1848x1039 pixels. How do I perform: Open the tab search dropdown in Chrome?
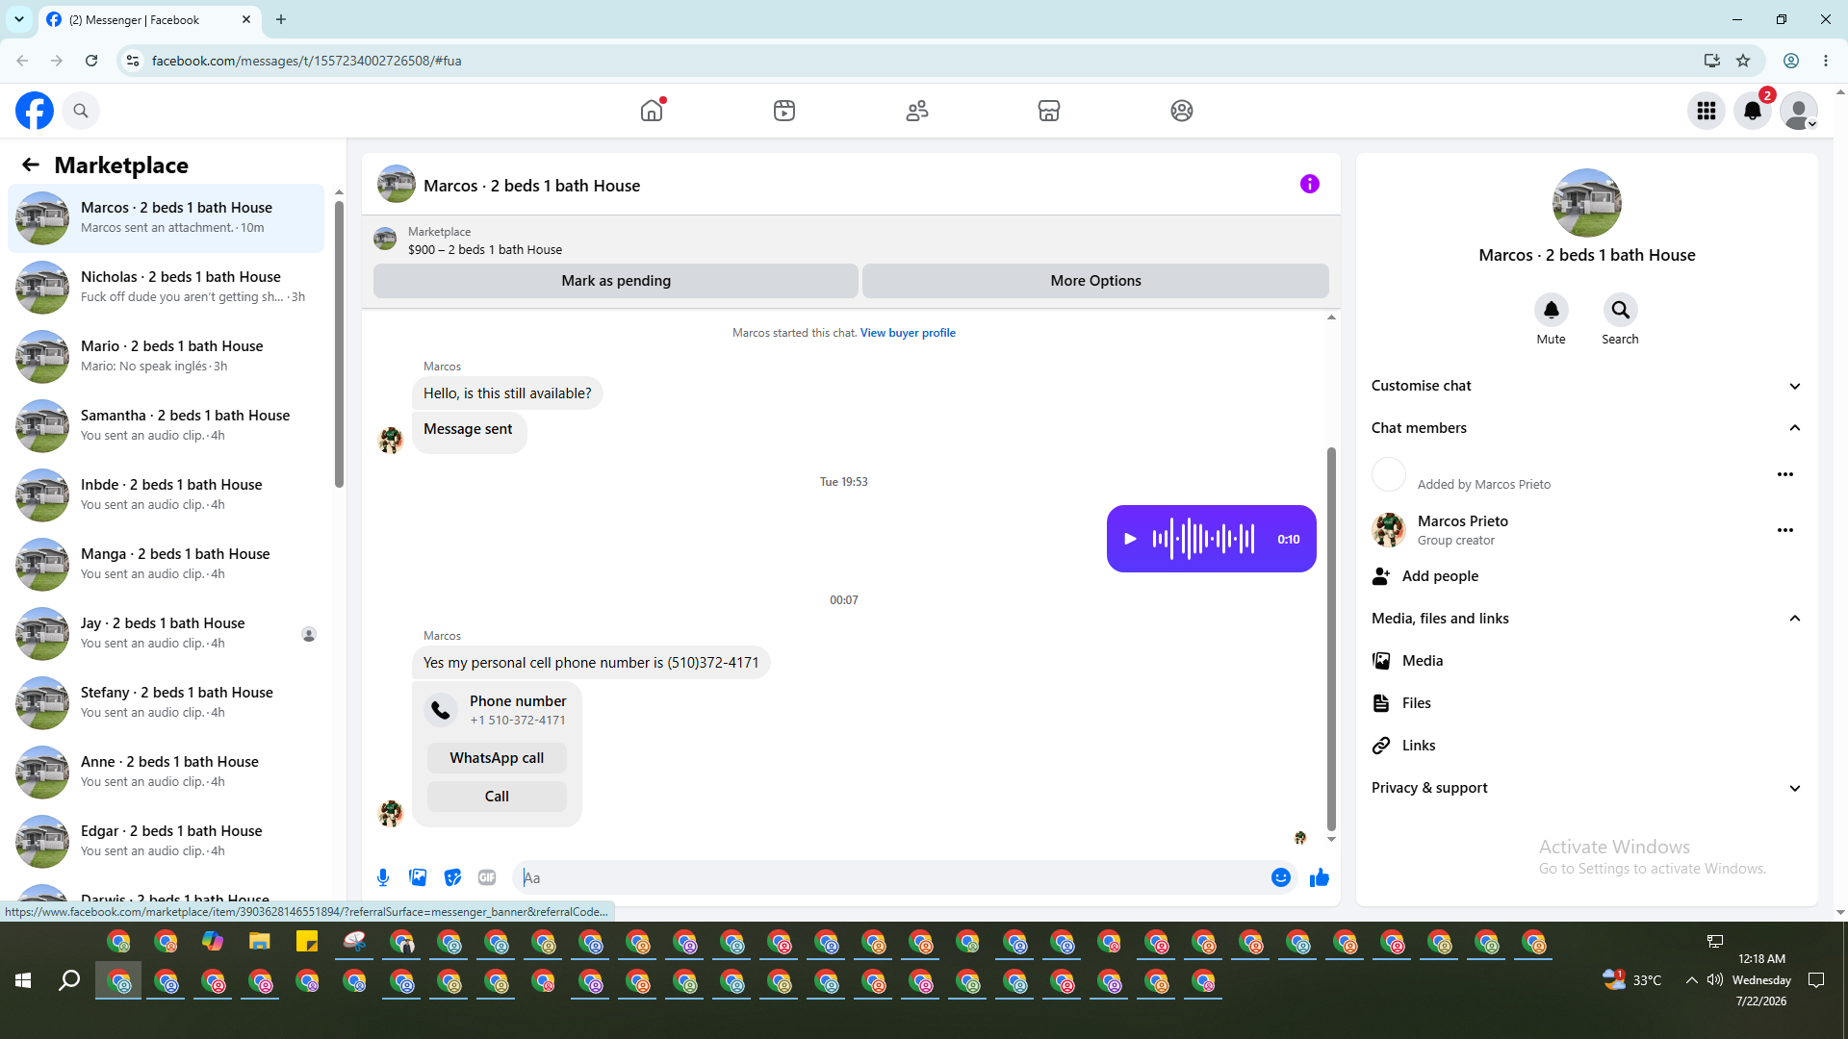(x=19, y=19)
